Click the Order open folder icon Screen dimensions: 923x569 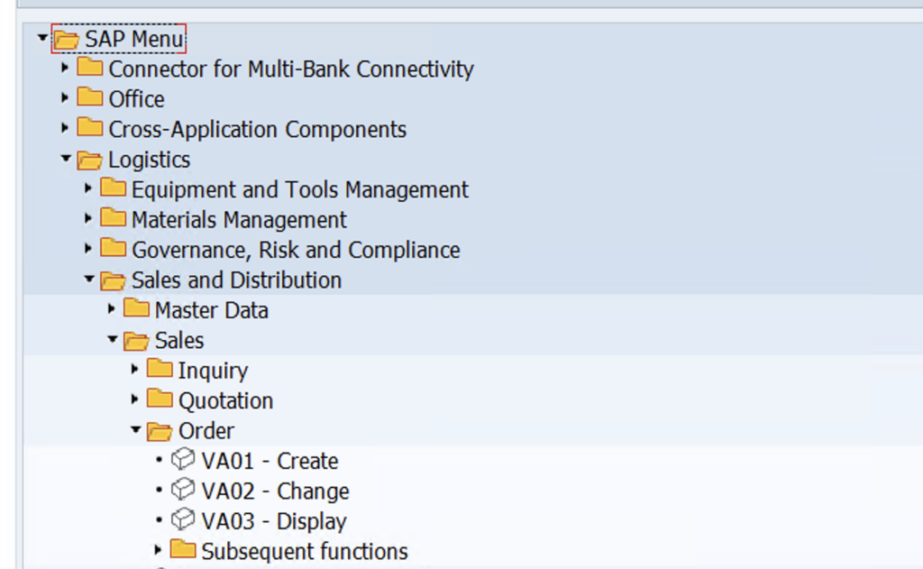tap(160, 431)
